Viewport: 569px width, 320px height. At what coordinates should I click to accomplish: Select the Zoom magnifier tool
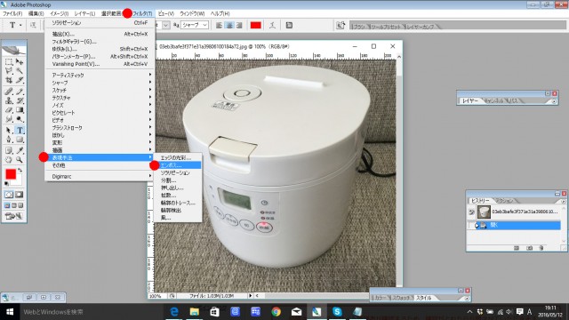pyautogui.click(x=20, y=160)
